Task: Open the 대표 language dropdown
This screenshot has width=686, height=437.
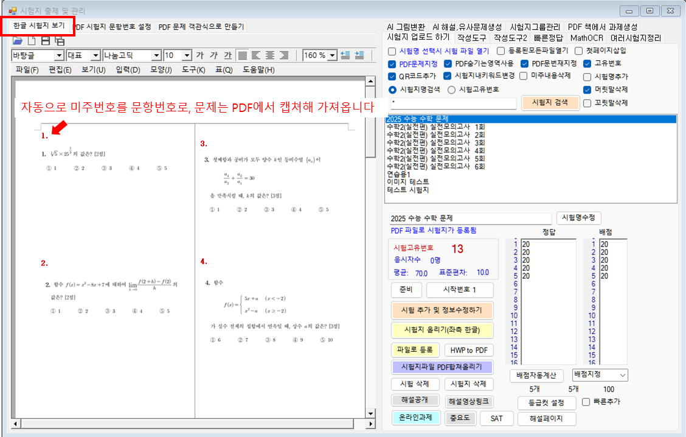Action: coord(96,55)
